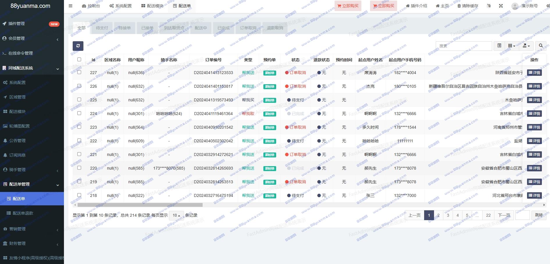
Task: Check the row with Id 224
Action: pyautogui.click(x=79, y=113)
